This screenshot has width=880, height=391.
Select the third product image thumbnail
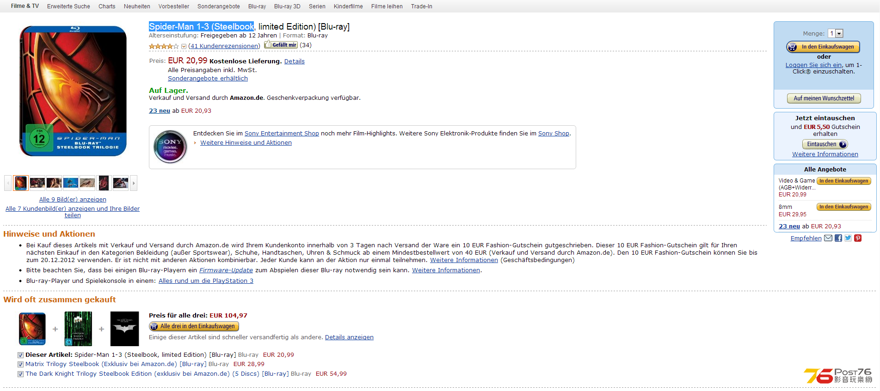[54, 183]
